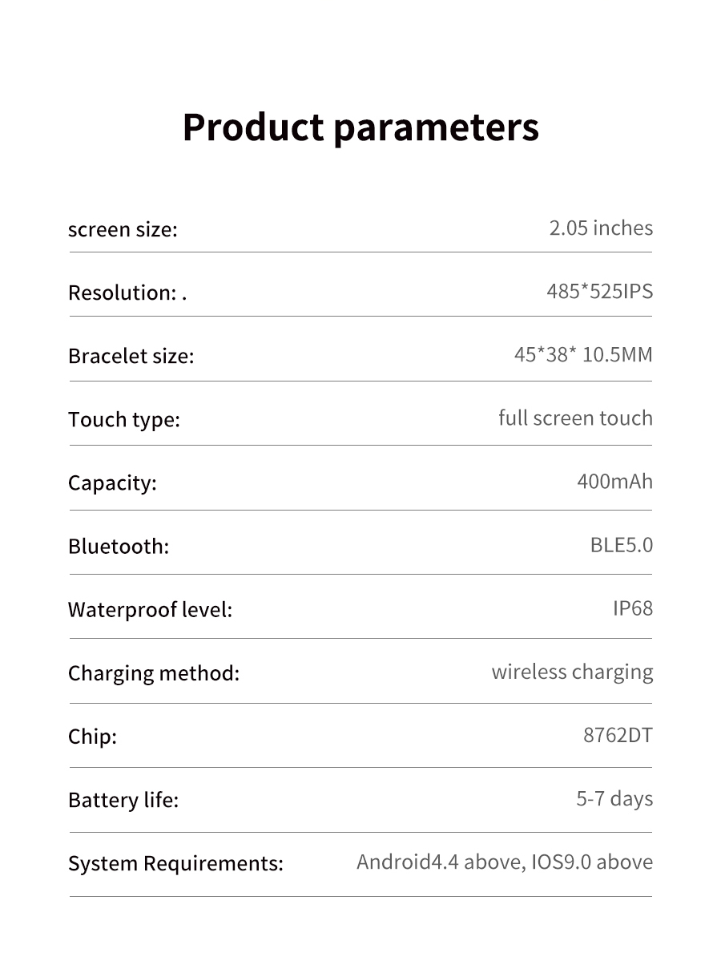This screenshot has height=977, width=721.
Task: Select the 400mAh capacity value
Action: tap(614, 482)
